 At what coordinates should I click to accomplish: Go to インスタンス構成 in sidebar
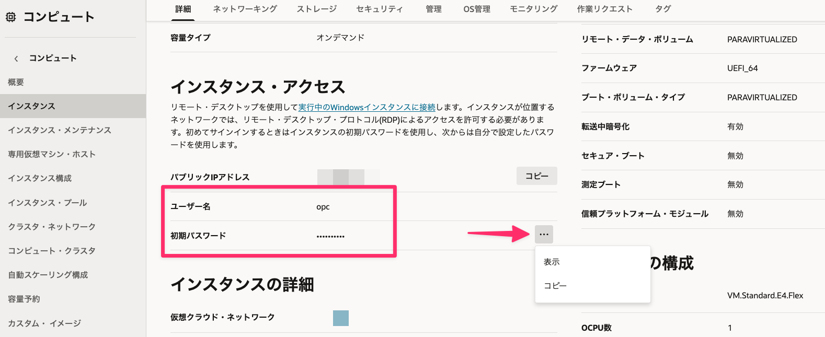(40, 178)
